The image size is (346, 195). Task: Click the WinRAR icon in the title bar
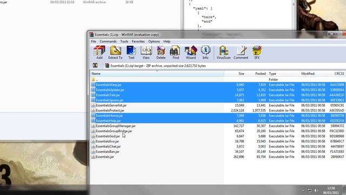(x=91, y=35)
